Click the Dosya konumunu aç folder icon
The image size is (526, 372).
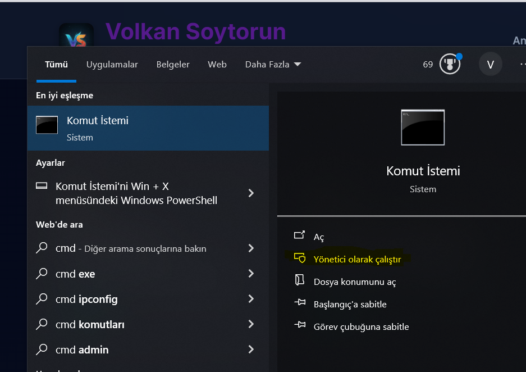(299, 281)
